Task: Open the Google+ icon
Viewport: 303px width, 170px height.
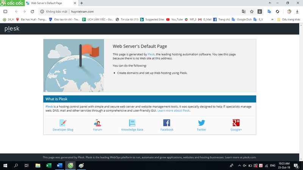Action: [x=236, y=123]
